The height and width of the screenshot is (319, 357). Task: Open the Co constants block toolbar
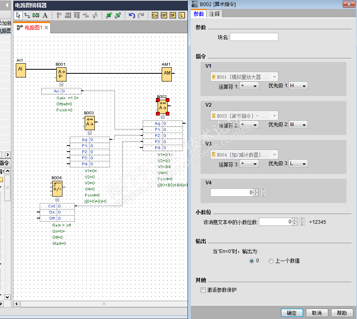(155, 15)
